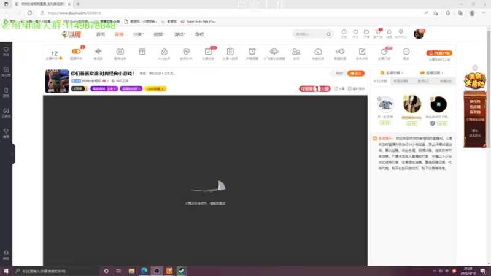This screenshot has height=276, width=491.
Task: Switch to the 钻粉 tab
Action: (446, 81)
